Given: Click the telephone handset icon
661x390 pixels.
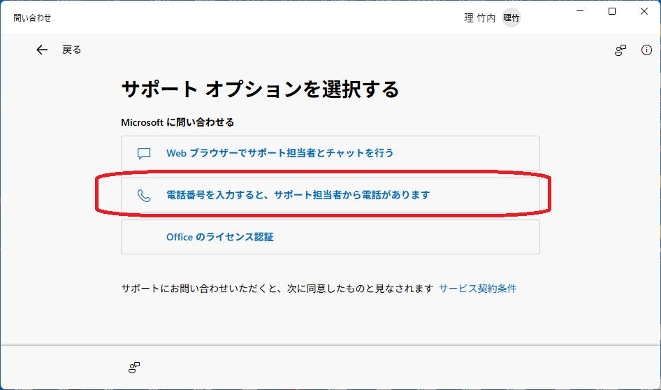Looking at the screenshot, I should point(144,196).
